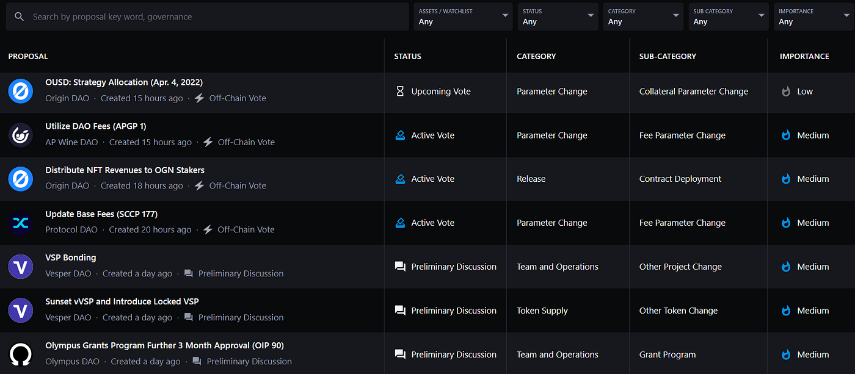Click Vesper DAO logo beside VSP Bonding
The width and height of the screenshot is (855, 374).
coord(21,267)
